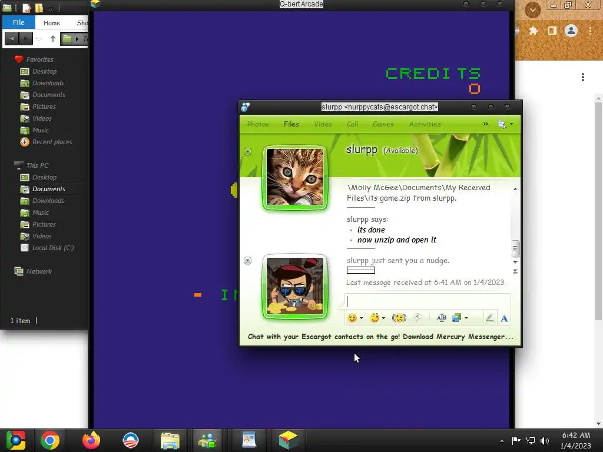Click the Download Mercury Messenger banner link
The image size is (603, 452).
click(381, 337)
